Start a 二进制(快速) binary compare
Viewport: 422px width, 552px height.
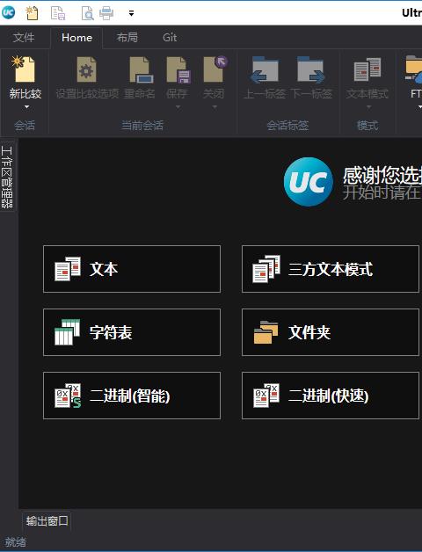point(331,396)
